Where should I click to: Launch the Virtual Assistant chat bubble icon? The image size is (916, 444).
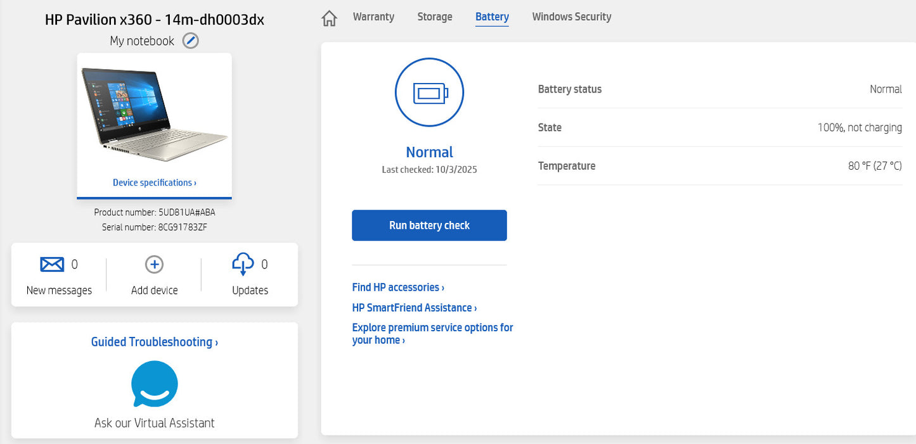pyautogui.click(x=155, y=384)
